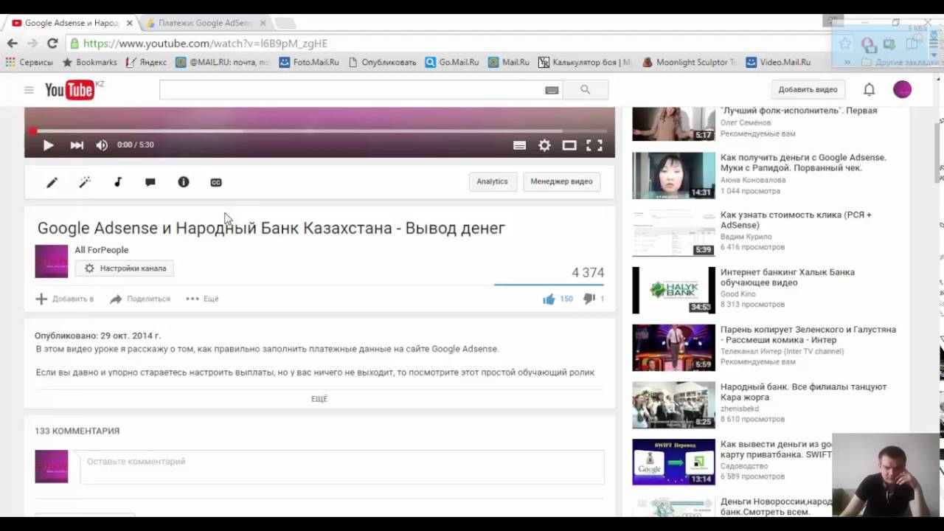Click Добавить видео upload button

pos(808,89)
